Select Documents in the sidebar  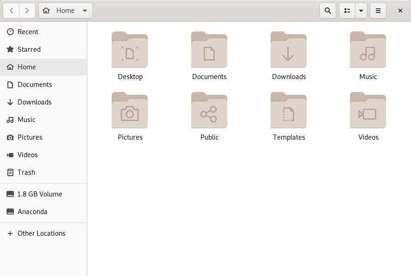(x=35, y=85)
